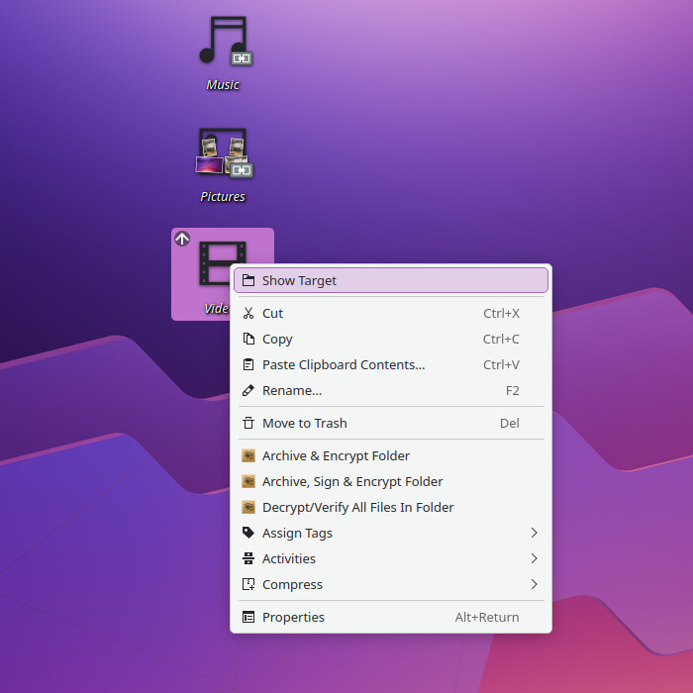Open Assign Tags menu entry
693x693 pixels.
391,533
